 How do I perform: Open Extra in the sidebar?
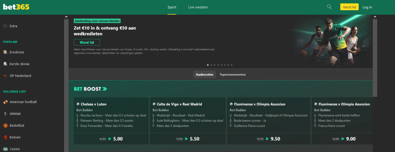(14, 26)
